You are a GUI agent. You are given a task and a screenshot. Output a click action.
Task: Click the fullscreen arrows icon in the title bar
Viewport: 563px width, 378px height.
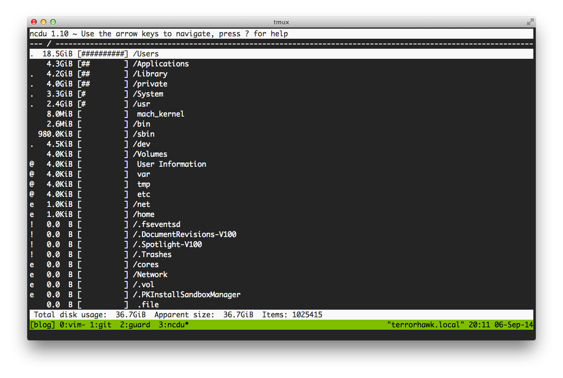[x=530, y=22]
